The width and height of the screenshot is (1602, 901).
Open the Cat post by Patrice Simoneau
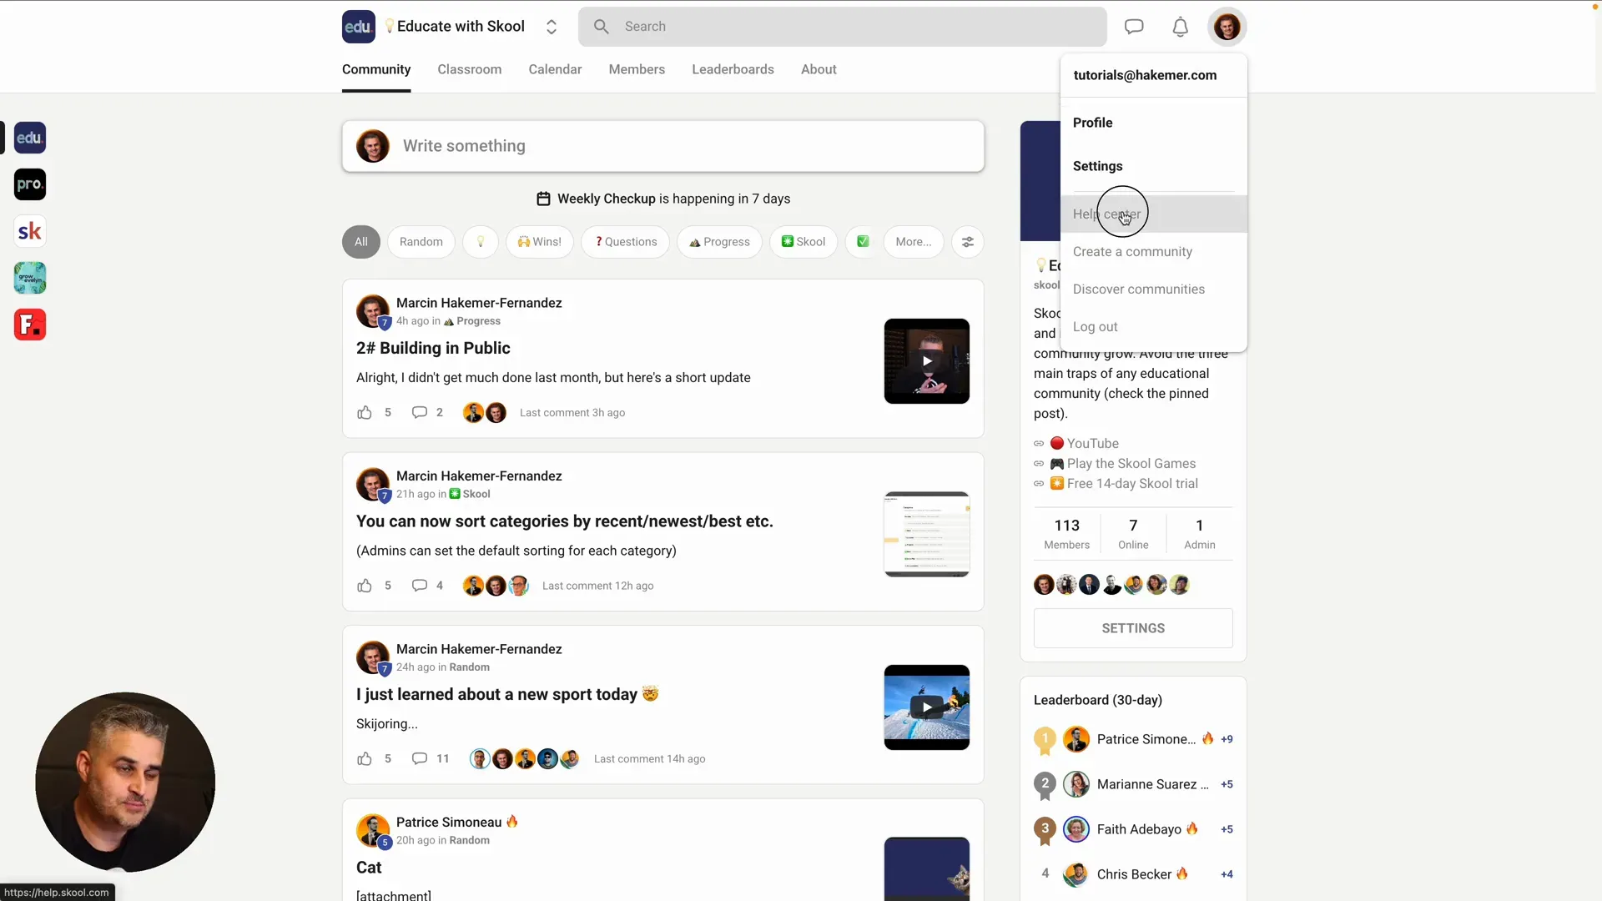[x=369, y=868]
